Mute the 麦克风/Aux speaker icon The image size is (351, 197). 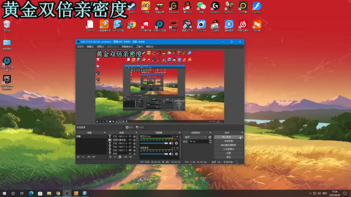coord(171,143)
